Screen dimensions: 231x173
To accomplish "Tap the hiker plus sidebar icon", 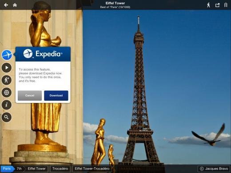I will [x=7, y=80].
